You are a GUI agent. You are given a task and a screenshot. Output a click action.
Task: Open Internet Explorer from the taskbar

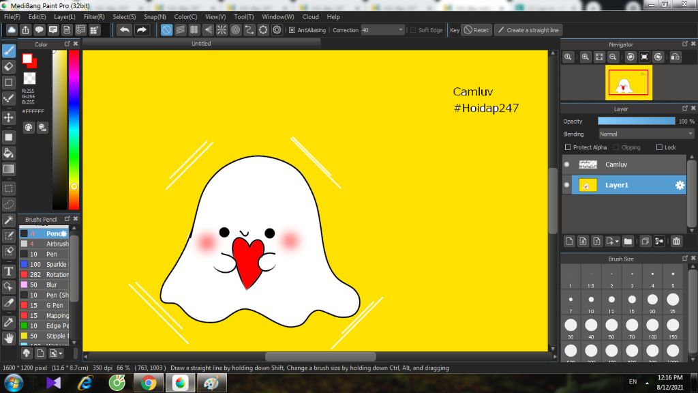(x=85, y=383)
